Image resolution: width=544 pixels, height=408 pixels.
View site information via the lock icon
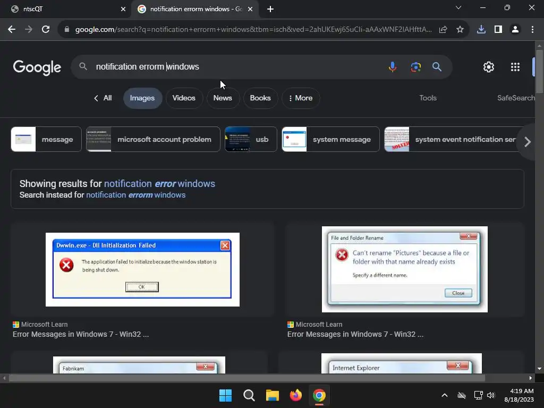tap(67, 30)
